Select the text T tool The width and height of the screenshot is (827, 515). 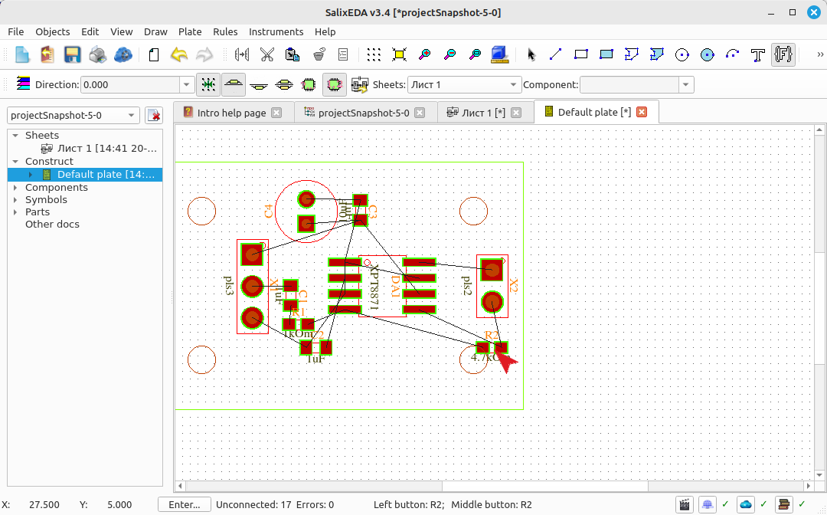(x=758, y=54)
